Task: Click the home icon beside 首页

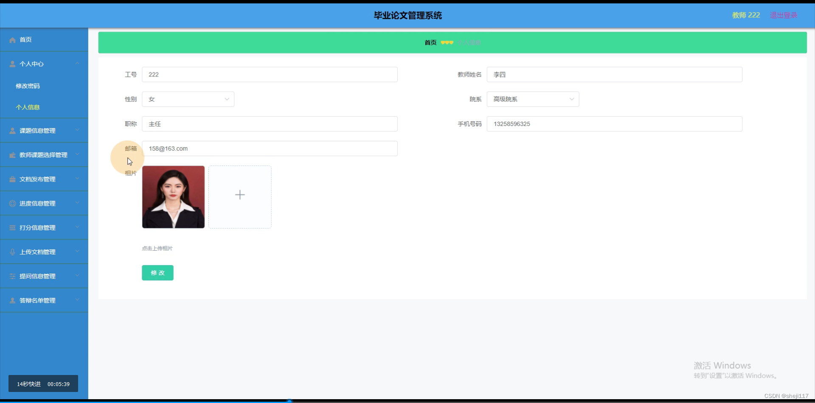Action: (12, 39)
